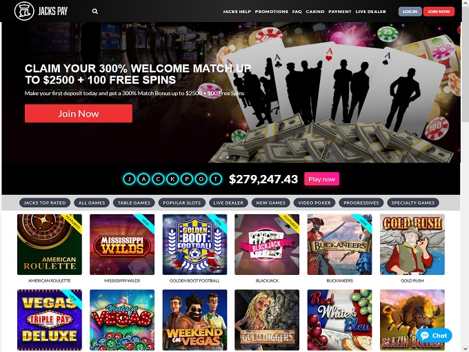Launch the Mississippi Wilds slot thumbnail

(x=122, y=245)
